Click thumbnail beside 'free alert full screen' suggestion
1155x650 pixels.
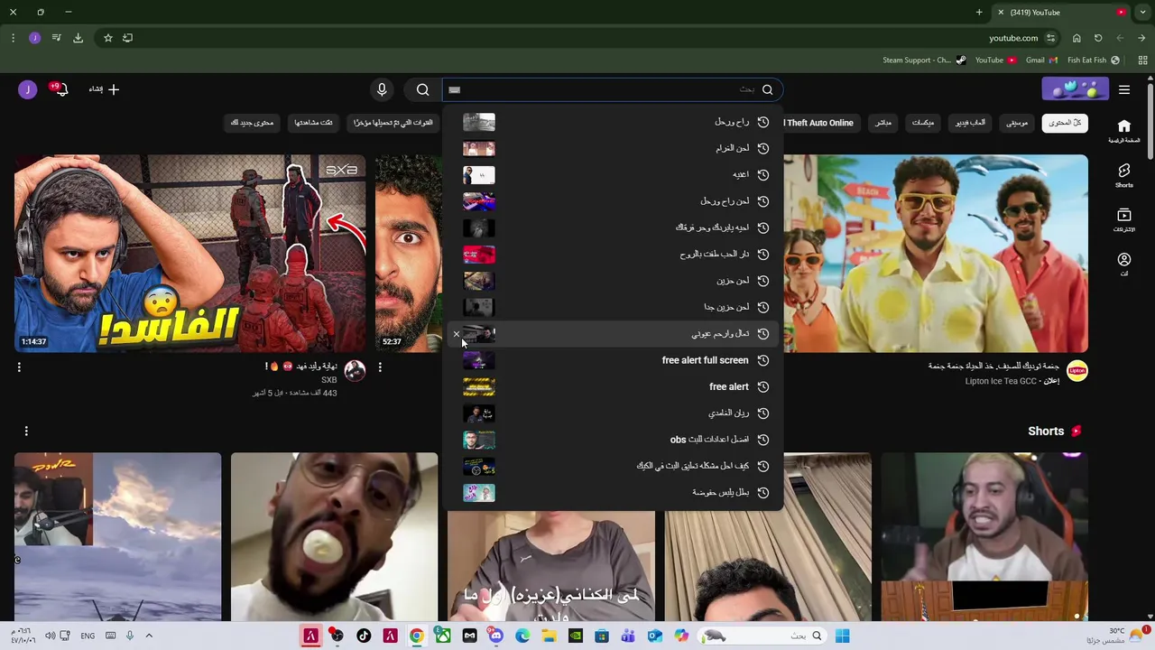pyautogui.click(x=479, y=360)
